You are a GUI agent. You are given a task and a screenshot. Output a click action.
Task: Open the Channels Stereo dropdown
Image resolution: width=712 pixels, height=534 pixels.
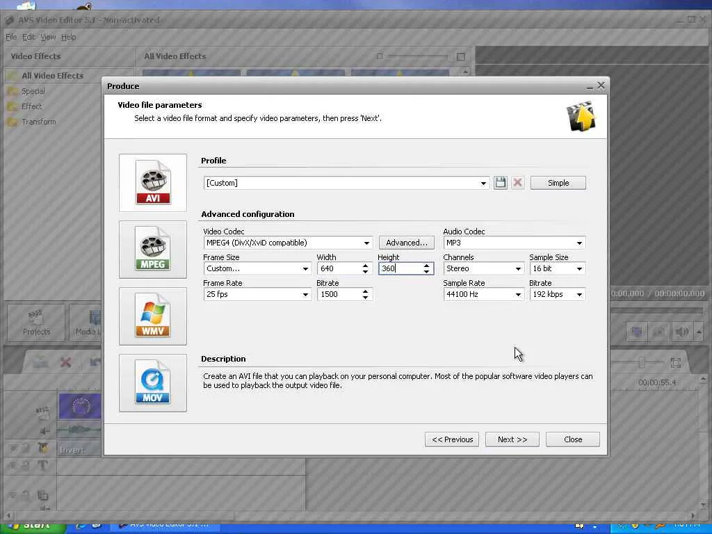pos(484,268)
